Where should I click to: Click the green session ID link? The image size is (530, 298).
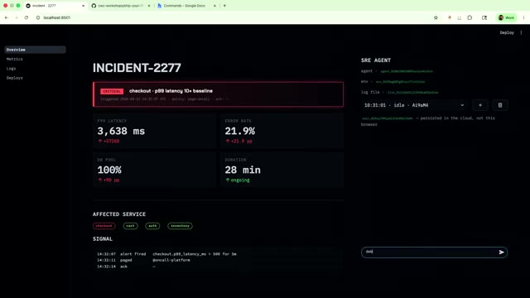[x=388, y=118]
